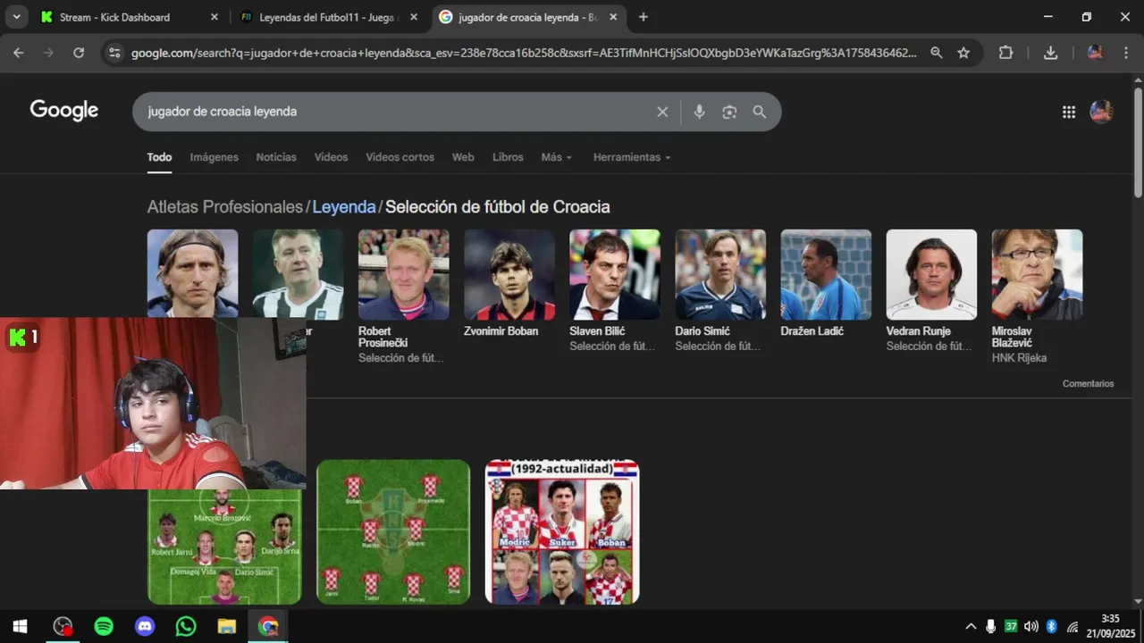The image size is (1144, 643).
Task: Open Chrome tab search dropdown arrow
Action: click(x=18, y=17)
